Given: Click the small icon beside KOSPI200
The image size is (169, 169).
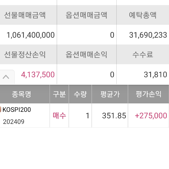Looking at the screenshot, I should [1, 110].
